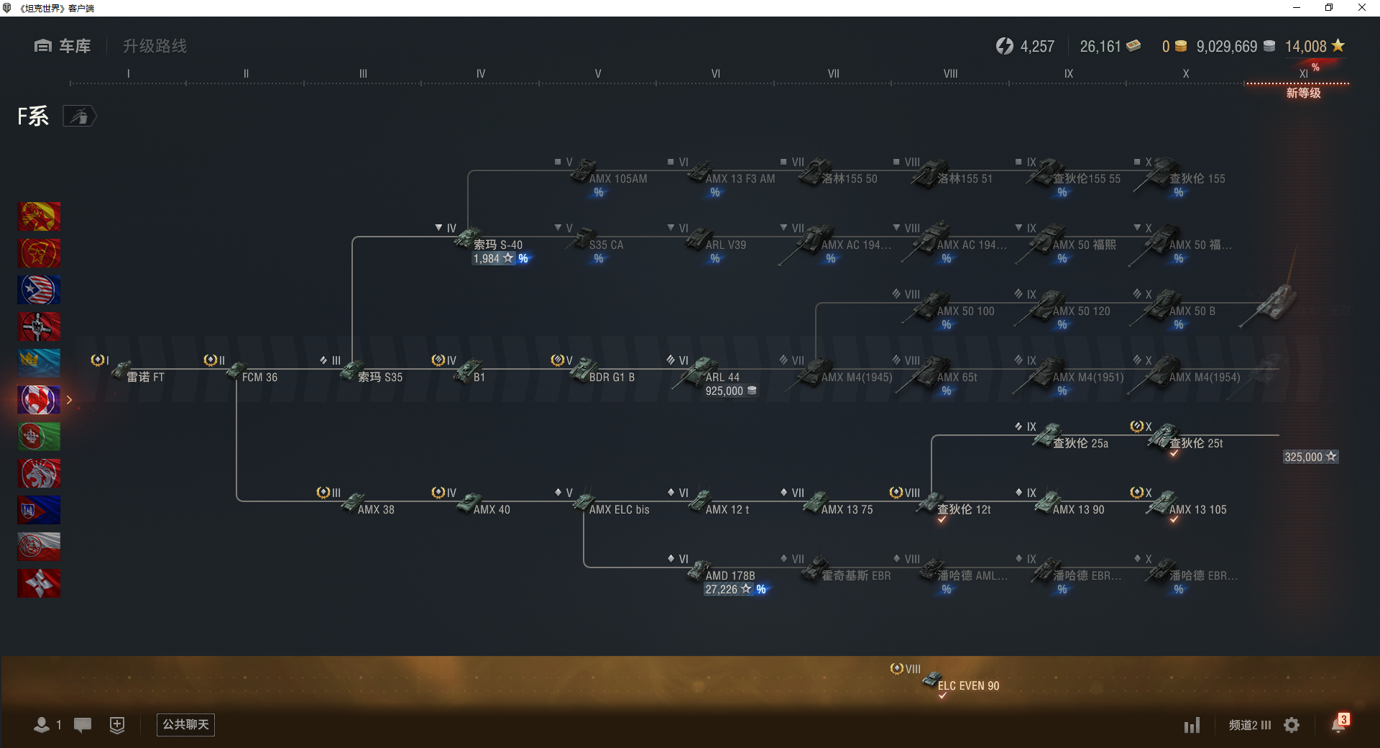This screenshot has width=1380, height=748.
Task: Select the Sweden nation flag
Action: (39, 363)
